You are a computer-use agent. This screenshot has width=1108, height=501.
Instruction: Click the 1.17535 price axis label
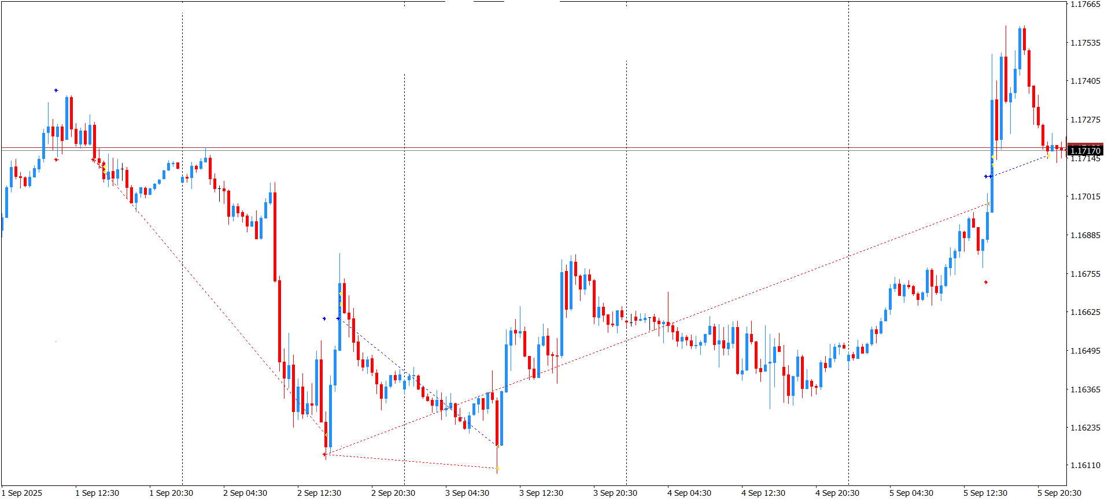[1085, 43]
